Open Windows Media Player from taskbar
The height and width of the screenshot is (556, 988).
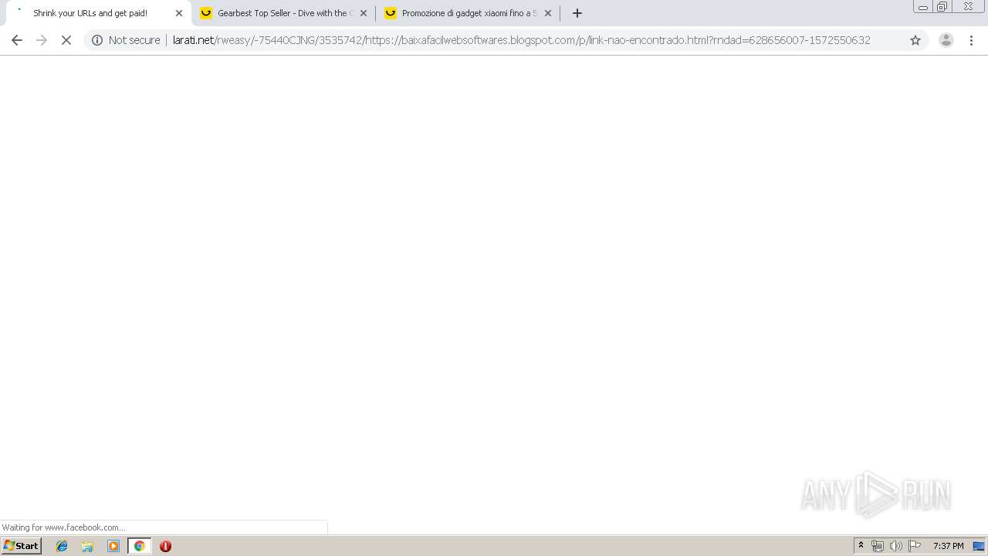tap(113, 546)
